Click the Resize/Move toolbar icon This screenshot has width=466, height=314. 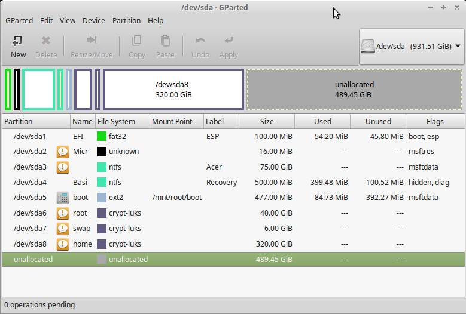92,40
